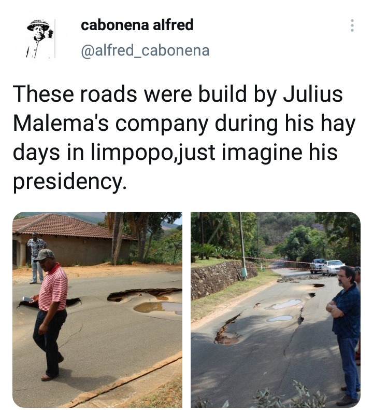Click the word 'limpopo,just' in the tweet

point(153,152)
